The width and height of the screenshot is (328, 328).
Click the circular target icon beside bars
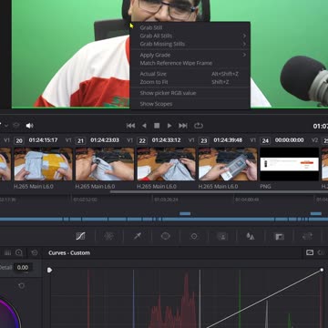pyautogui.click(x=19, y=252)
